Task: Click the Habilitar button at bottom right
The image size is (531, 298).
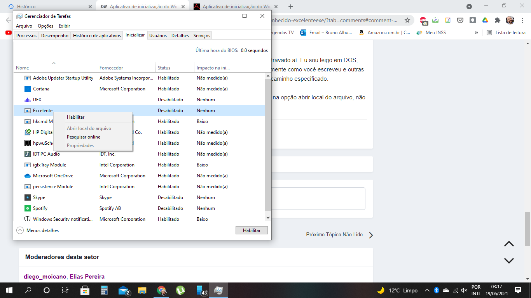Action: pyautogui.click(x=252, y=230)
